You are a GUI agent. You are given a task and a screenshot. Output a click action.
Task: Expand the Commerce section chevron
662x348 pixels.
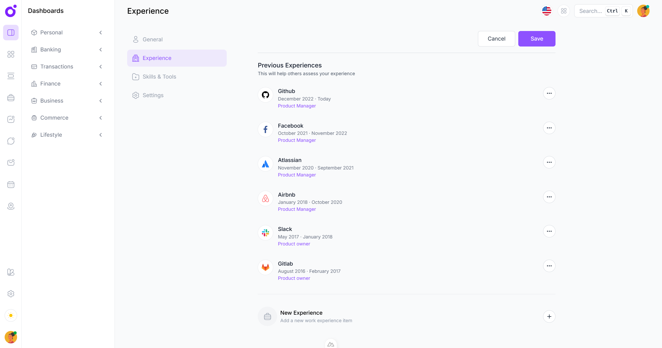point(101,118)
